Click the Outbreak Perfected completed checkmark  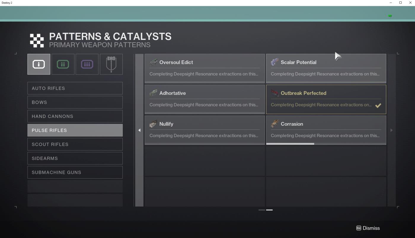(x=378, y=105)
